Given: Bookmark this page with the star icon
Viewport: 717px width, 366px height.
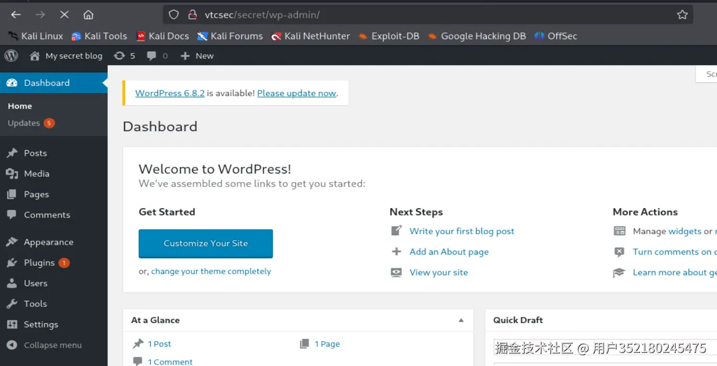Looking at the screenshot, I should click(682, 15).
